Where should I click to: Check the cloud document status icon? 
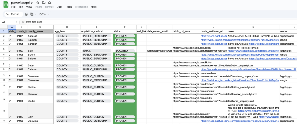[50, 3]
